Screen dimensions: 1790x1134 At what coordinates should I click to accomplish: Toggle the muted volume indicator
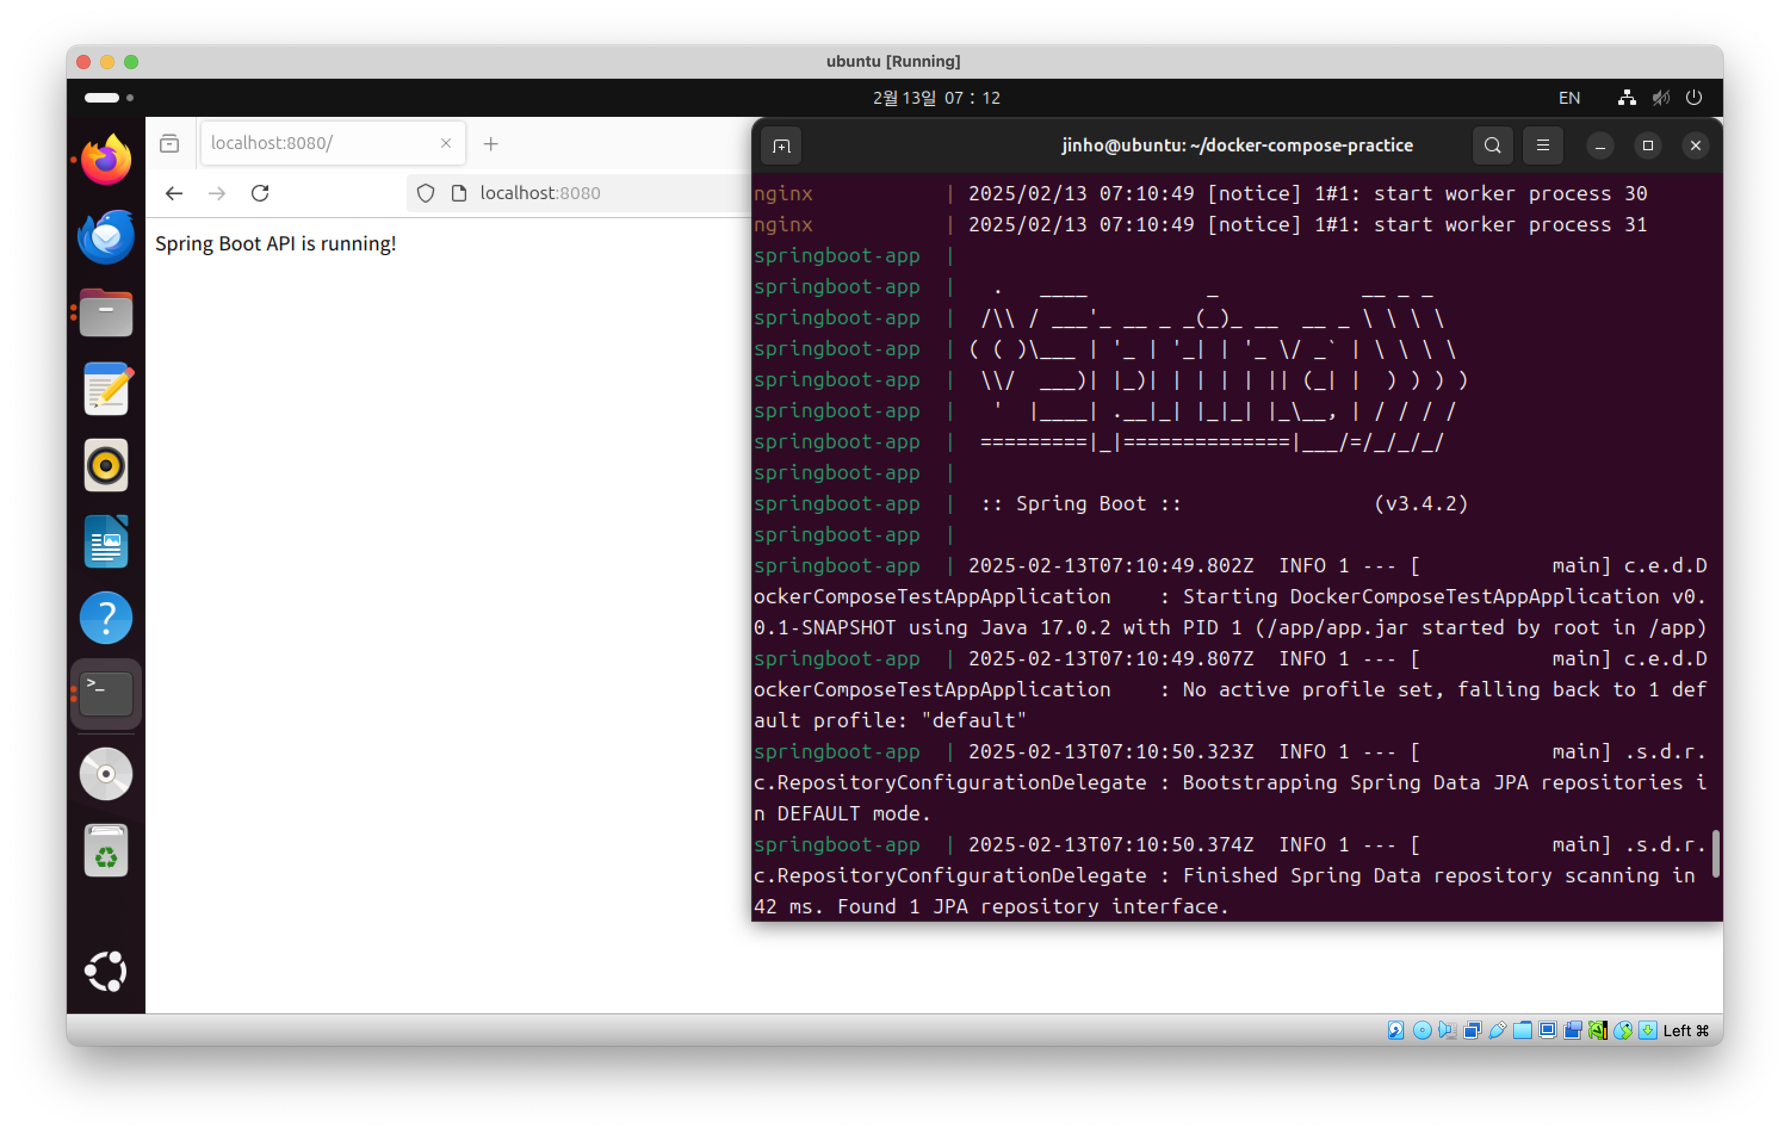click(1661, 98)
